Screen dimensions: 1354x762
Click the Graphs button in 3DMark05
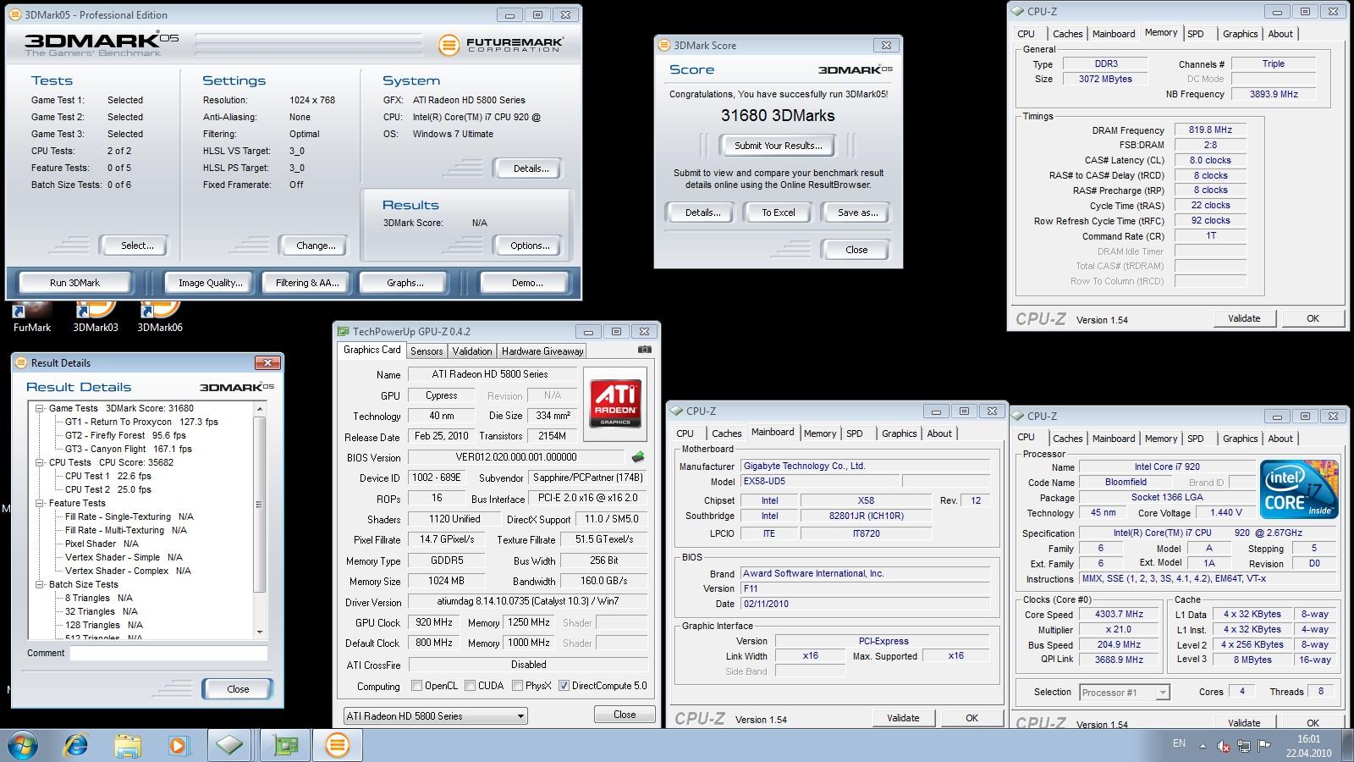[x=405, y=283]
